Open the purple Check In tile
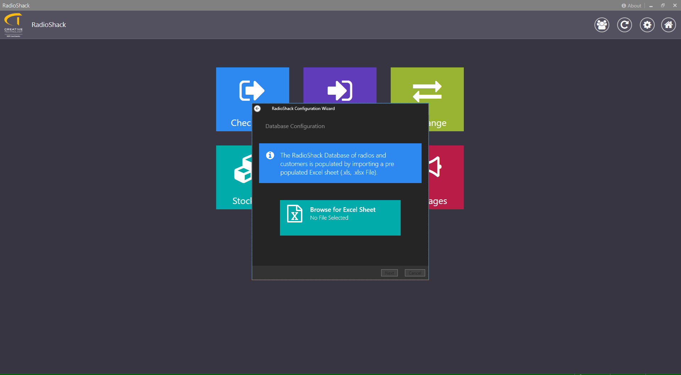The image size is (681, 375). (340, 85)
